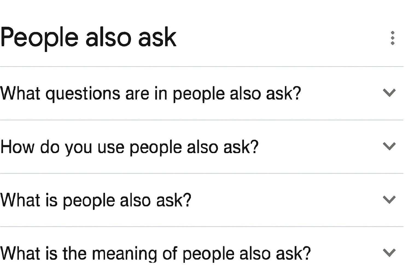Image resolution: width=420 pixels, height=280 pixels.
Task: Click chevron beside "What is the meaning" question
Action: [389, 253]
